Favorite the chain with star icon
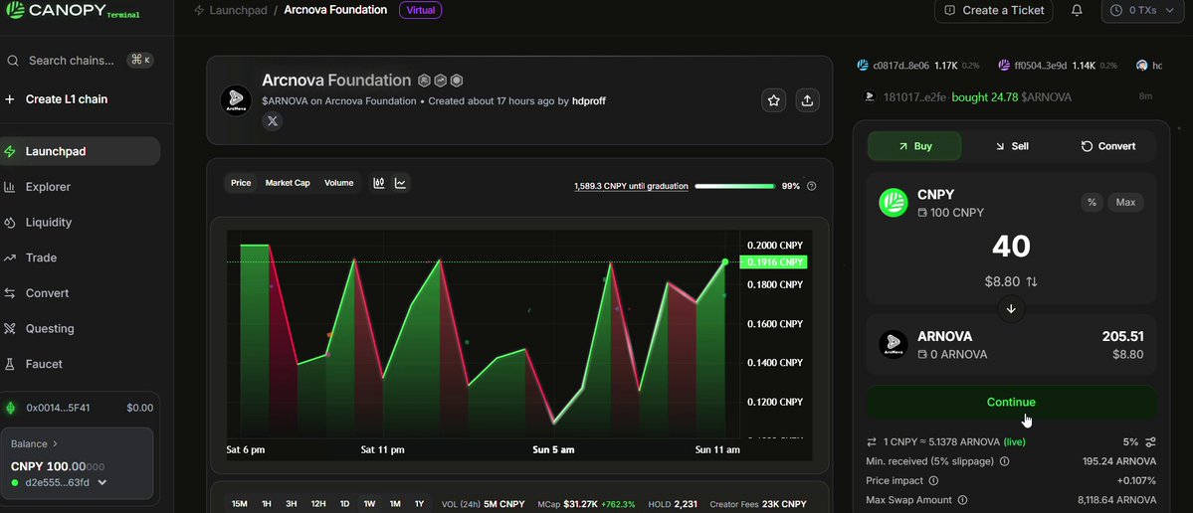Screen dimensions: 1193x513 coord(774,100)
